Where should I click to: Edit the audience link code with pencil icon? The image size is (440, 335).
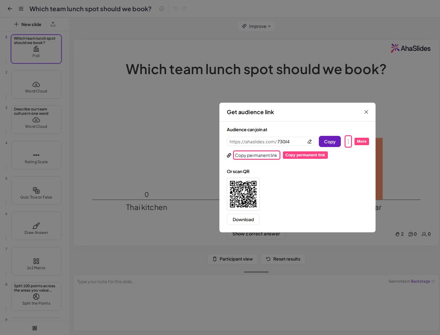coord(310,141)
